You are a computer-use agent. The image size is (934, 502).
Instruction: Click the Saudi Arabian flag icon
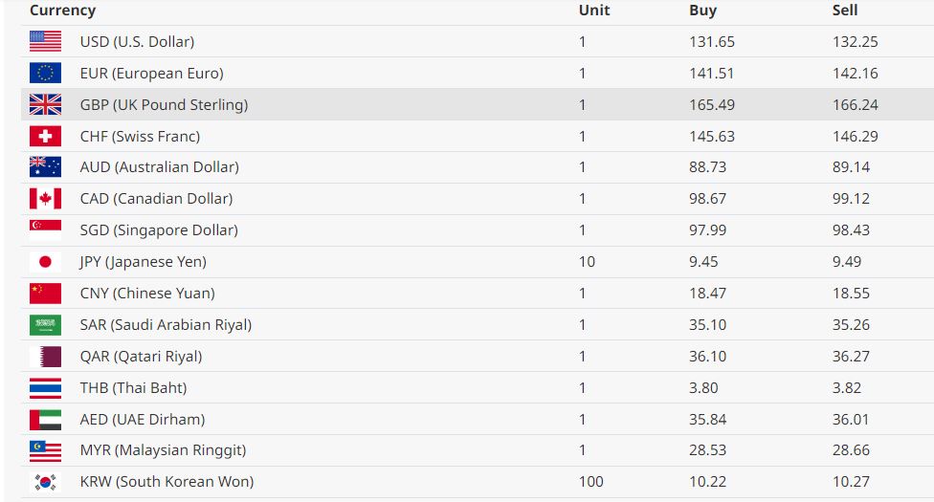[45, 325]
